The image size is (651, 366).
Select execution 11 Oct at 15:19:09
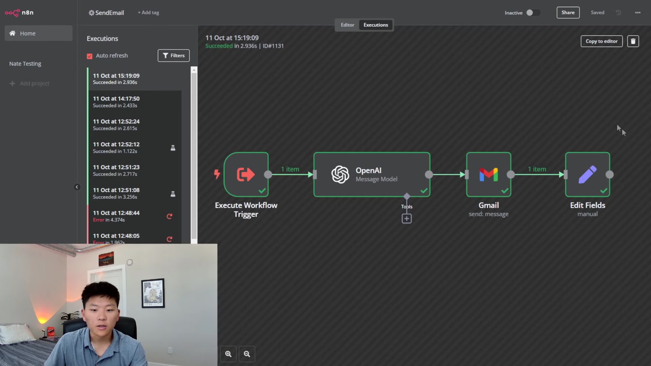coord(134,78)
